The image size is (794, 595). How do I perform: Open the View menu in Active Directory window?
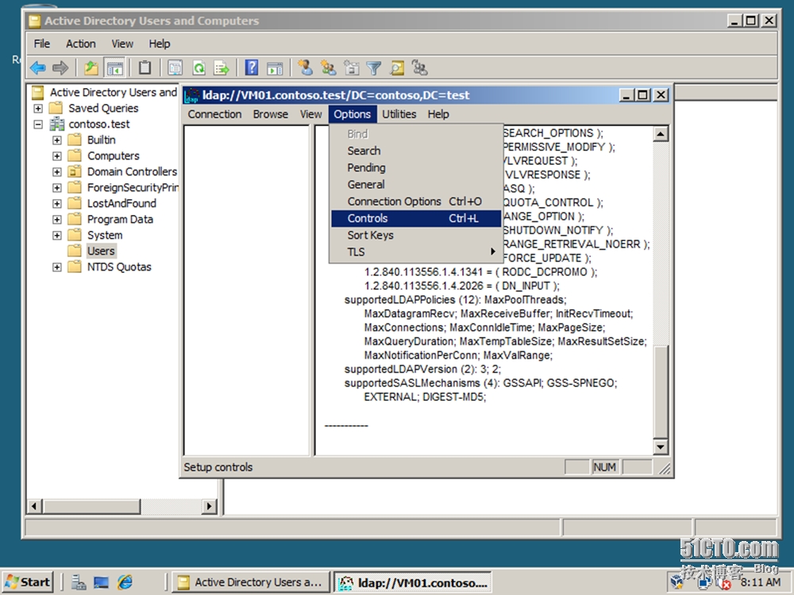coord(122,44)
